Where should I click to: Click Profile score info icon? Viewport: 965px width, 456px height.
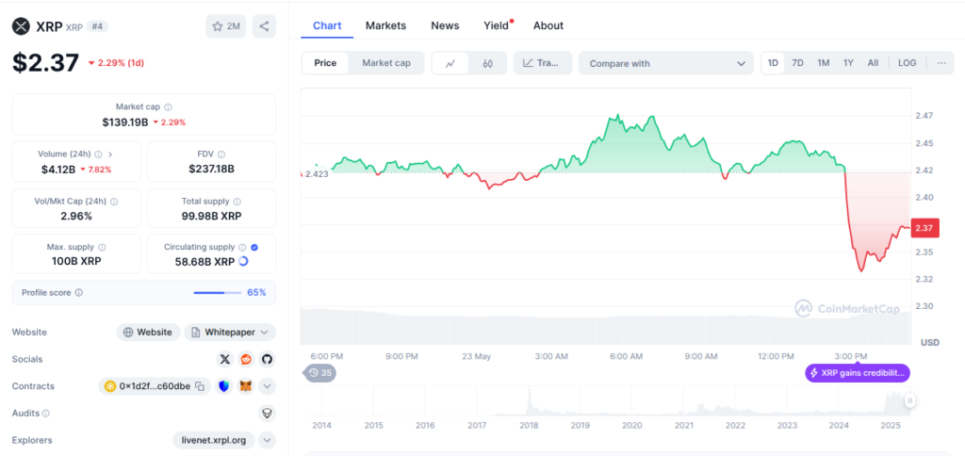tap(79, 293)
